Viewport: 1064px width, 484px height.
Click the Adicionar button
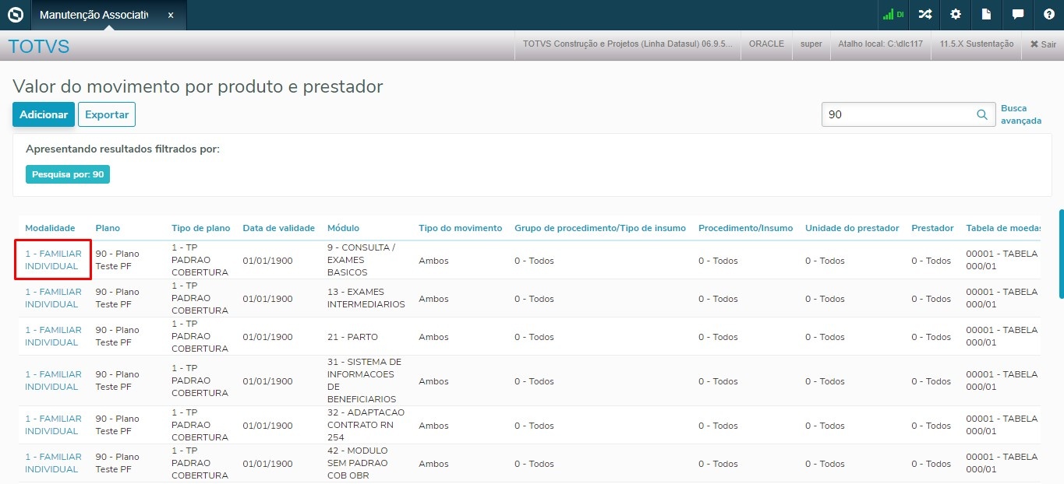44,114
